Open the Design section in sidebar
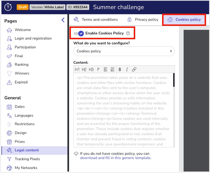The width and height of the screenshot is (210, 173). (x=20, y=133)
